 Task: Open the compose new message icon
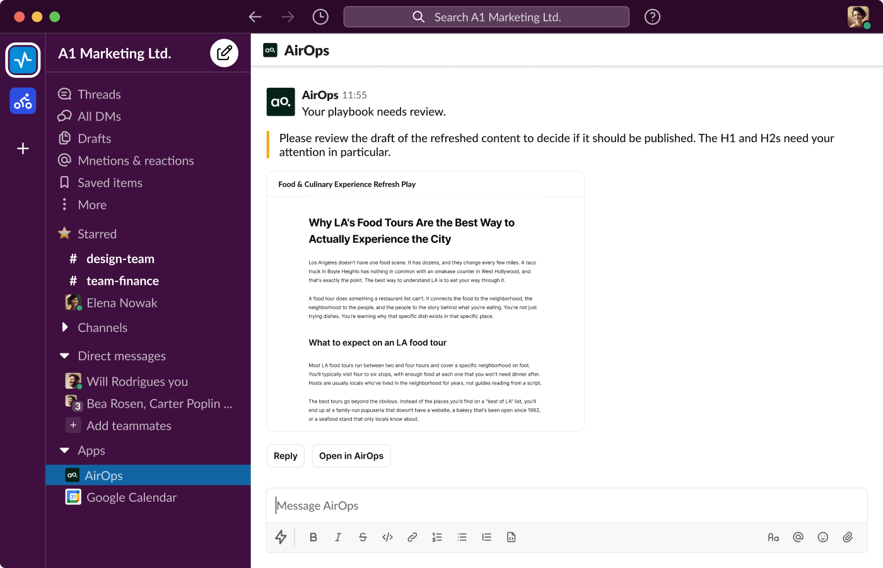pos(224,53)
